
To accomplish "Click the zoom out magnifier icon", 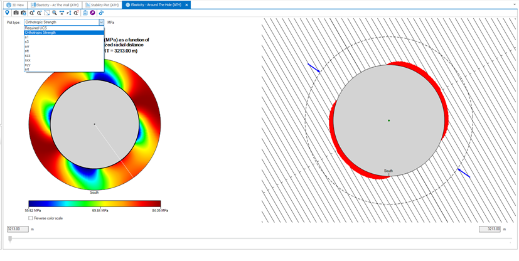I will 40,13.
